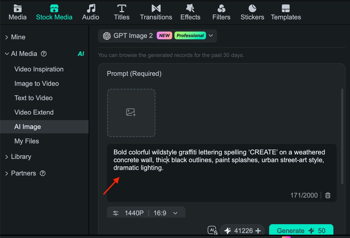The width and height of the screenshot is (350, 238).
Task: Click the 171/2000 character counter
Action: (304, 195)
